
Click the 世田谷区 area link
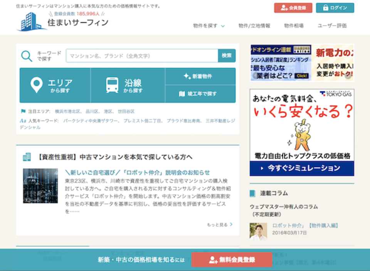tap(126, 111)
